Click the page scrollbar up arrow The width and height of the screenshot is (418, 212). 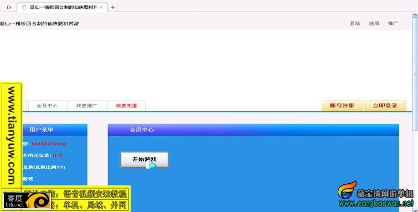point(415,14)
